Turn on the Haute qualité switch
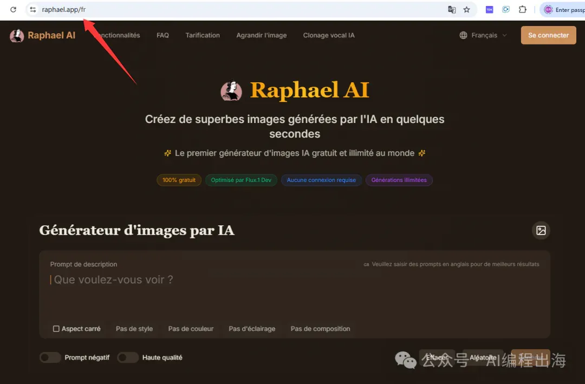Image resolution: width=585 pixels, height=384 pixels. [x=128, y=357]
